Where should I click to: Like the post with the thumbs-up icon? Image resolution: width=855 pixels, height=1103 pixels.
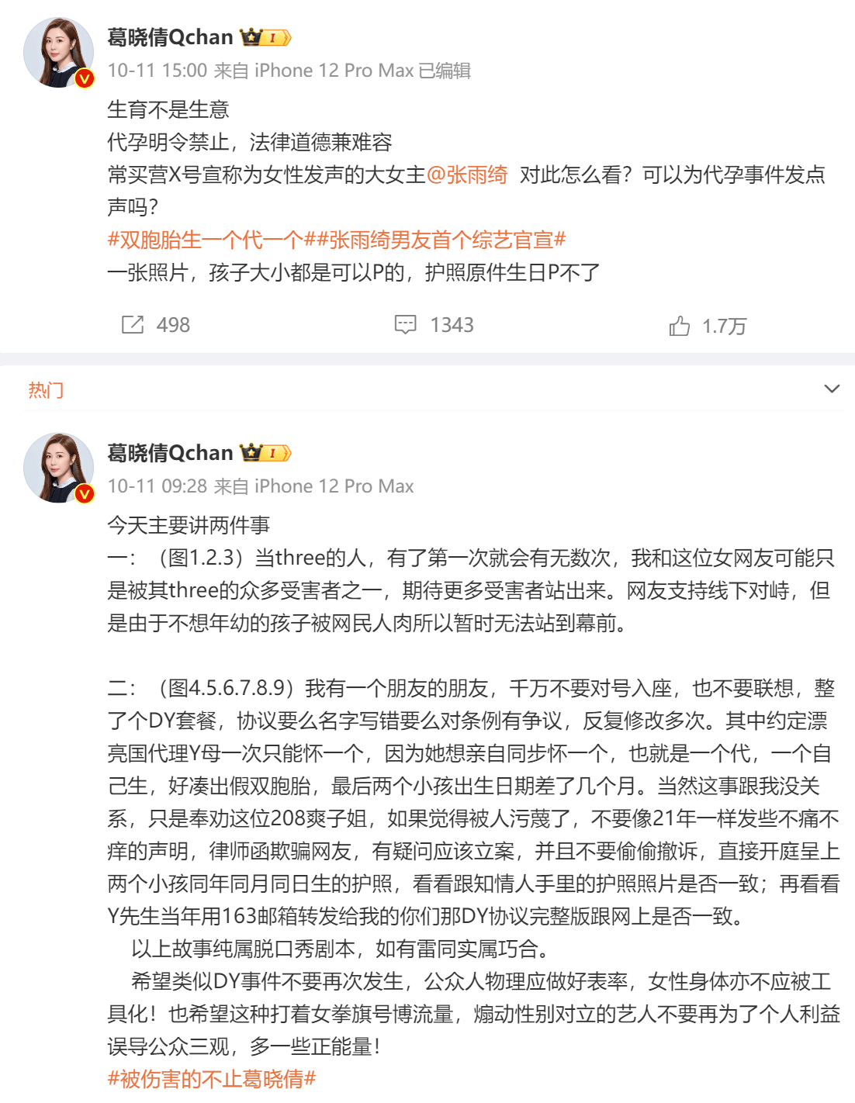(x=680, y=326)
